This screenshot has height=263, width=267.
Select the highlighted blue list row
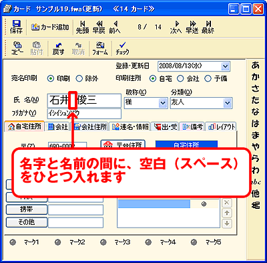point(154,204)
